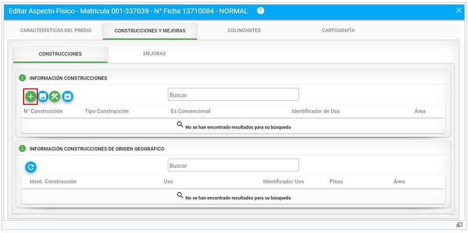Sort by Tipo Construcción column header
Screen dimensions: 468x233
pos(106,111)
